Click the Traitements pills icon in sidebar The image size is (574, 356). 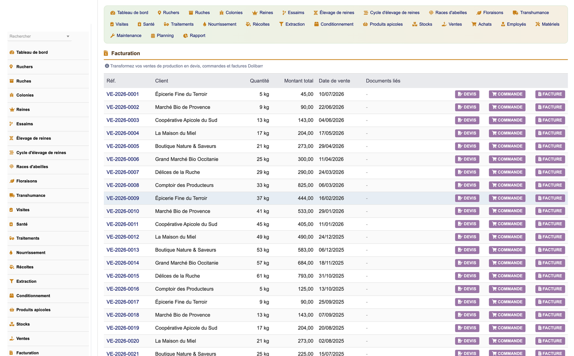12,238
